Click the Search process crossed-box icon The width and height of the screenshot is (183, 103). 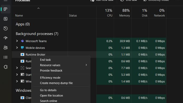click(22, 68)
